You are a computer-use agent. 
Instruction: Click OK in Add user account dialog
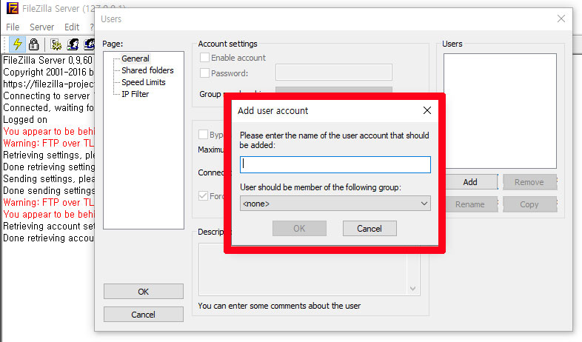[299, 229]
